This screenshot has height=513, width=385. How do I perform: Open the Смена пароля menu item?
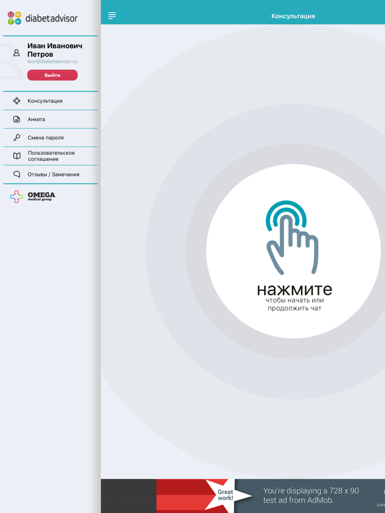tap(50, 138)
